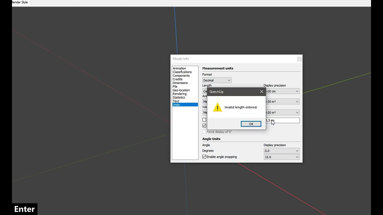Click the Model Info title bar
Image resolution: width=383 pixels, height=215 pixels.
(x=236, y=59)
